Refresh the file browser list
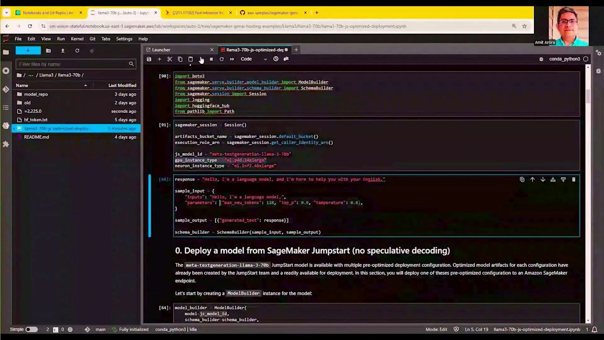Screen dimensions: 604x340 pyautogui.click(x=77, y=50)
